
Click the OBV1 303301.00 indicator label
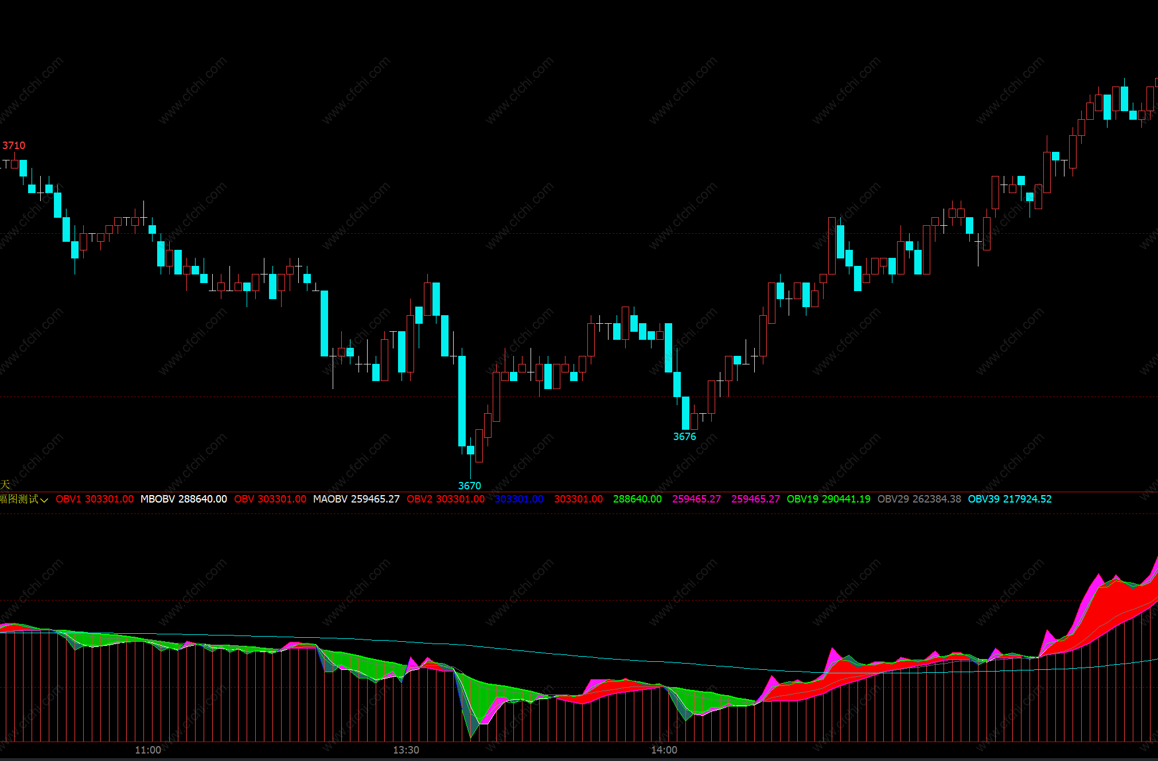[95, 499]
